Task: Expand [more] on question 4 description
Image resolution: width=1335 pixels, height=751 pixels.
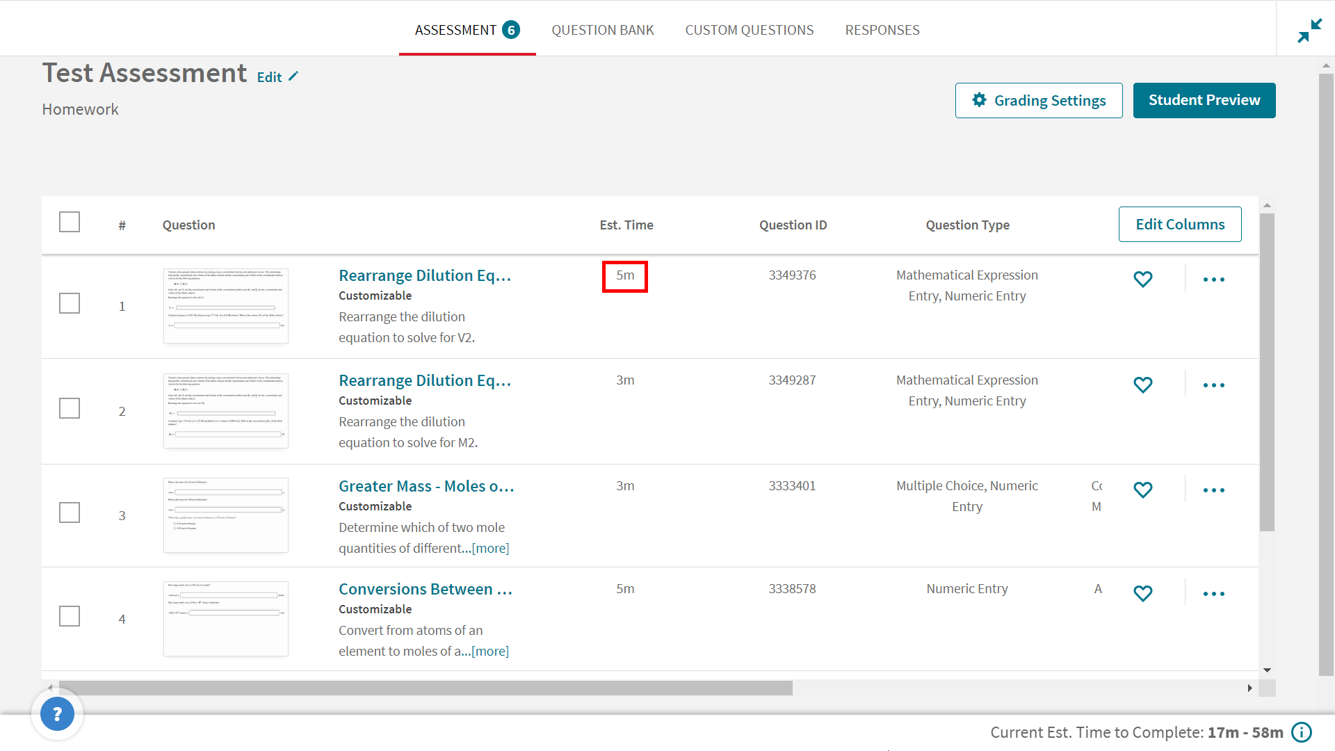Action: coord(490,652)
